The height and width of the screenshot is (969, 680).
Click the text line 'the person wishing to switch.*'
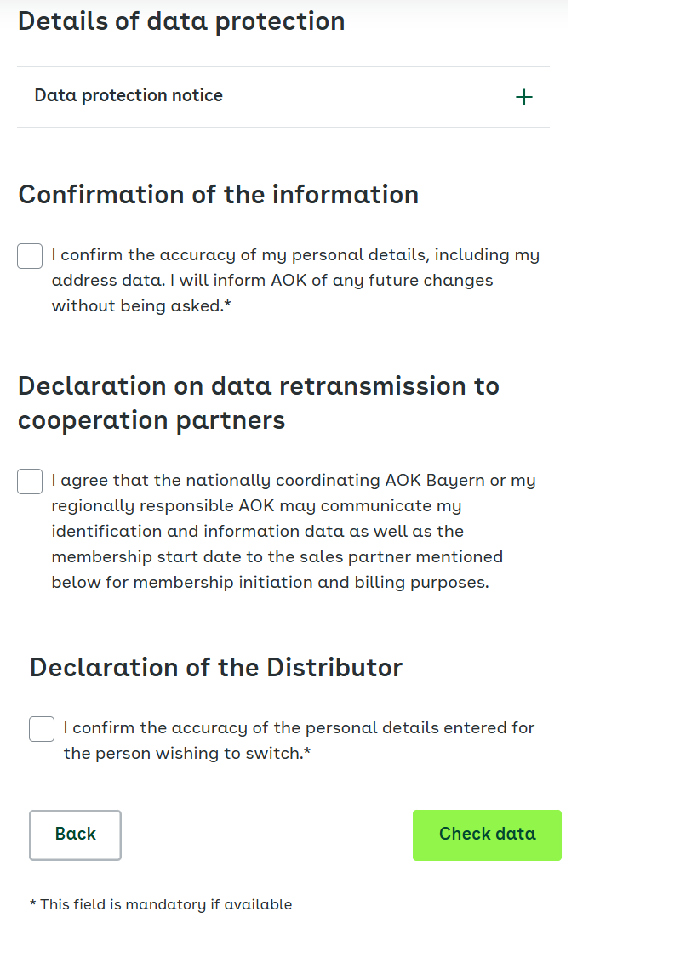click(x=187, y=753)
